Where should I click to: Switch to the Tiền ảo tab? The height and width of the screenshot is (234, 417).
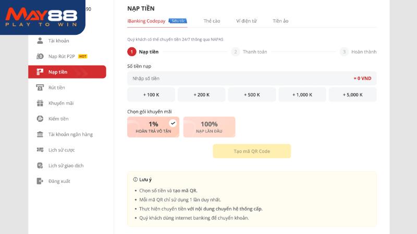[x=280, y=21]
